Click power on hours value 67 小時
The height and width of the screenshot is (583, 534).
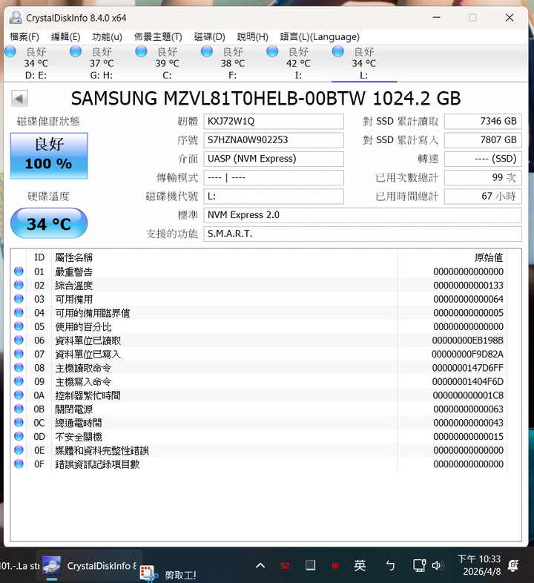(x=483, y=197)
